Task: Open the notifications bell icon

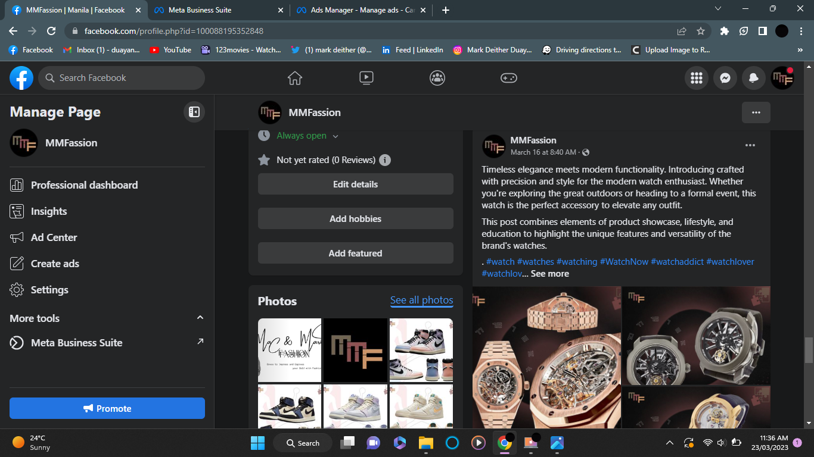Action: pos(754,78)
